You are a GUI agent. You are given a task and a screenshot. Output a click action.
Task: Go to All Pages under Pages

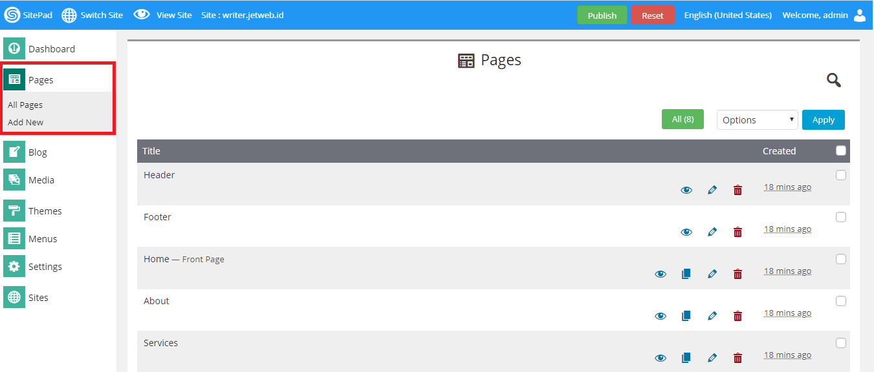coord(25,104)
